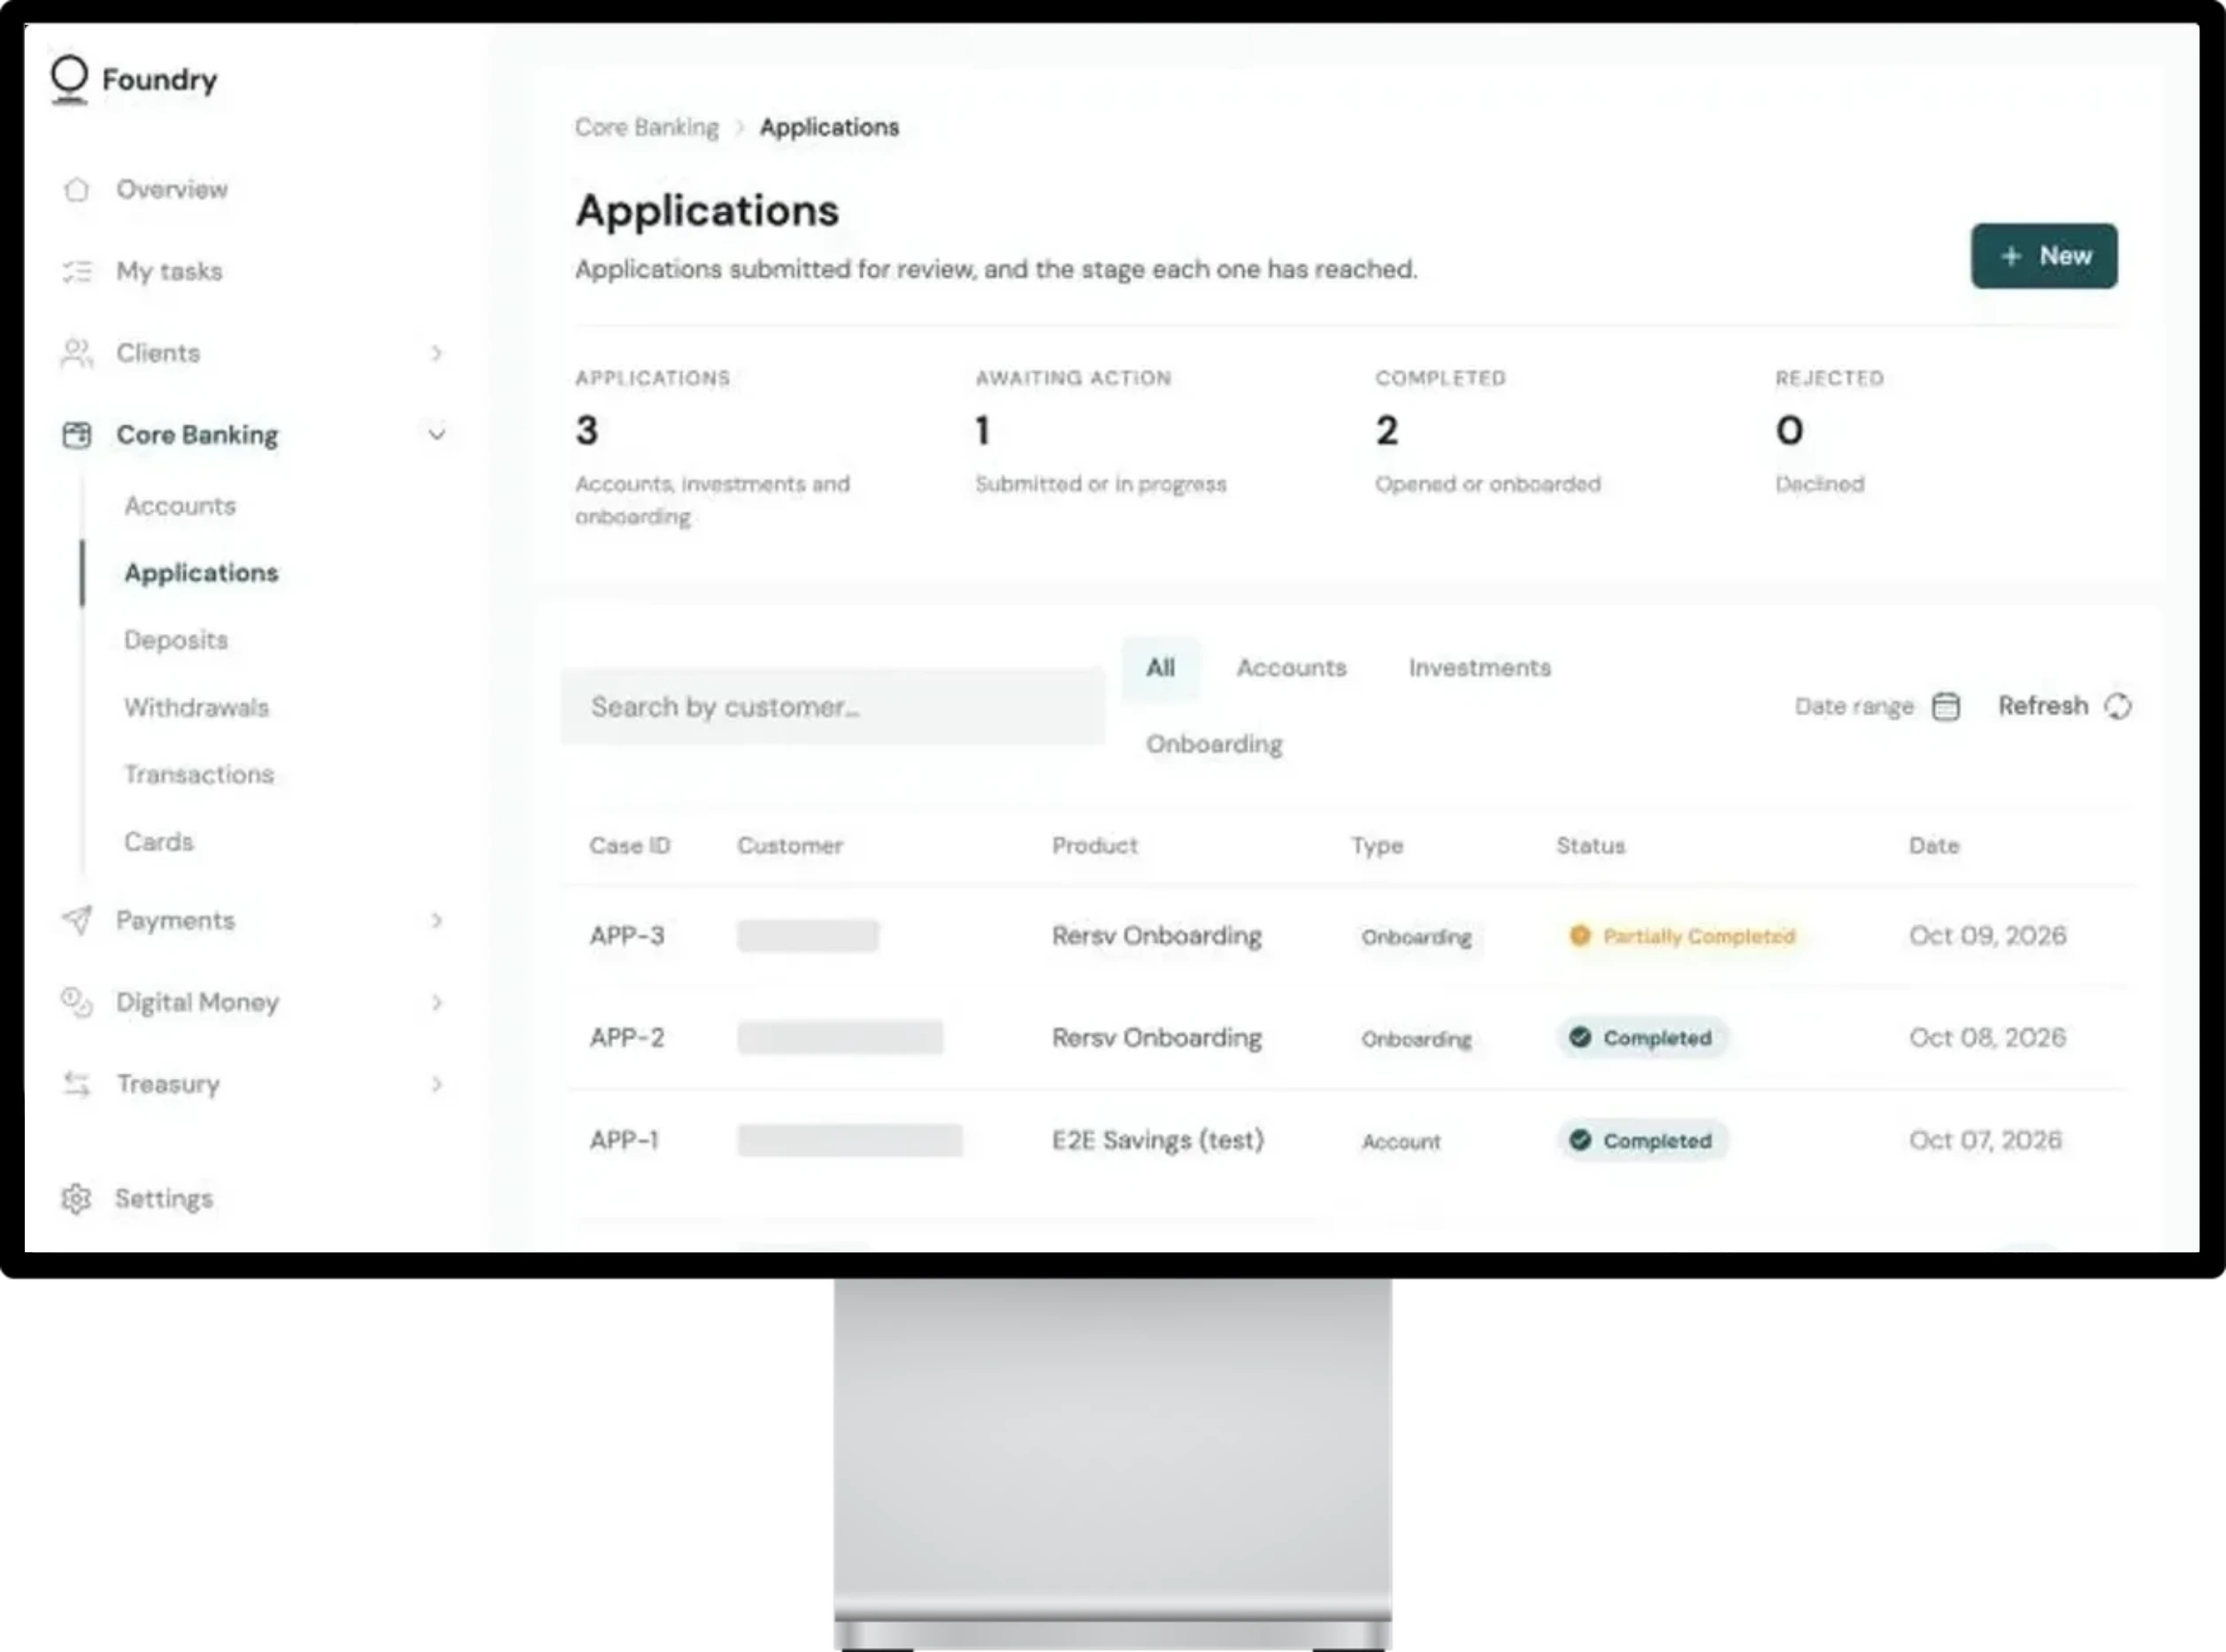Open Transactions under Core Banking

click(199, 774)
